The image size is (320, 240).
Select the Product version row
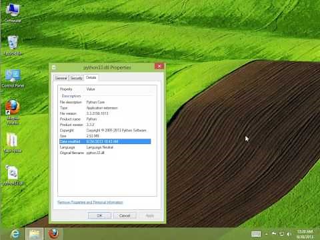(x=105, y=125)
